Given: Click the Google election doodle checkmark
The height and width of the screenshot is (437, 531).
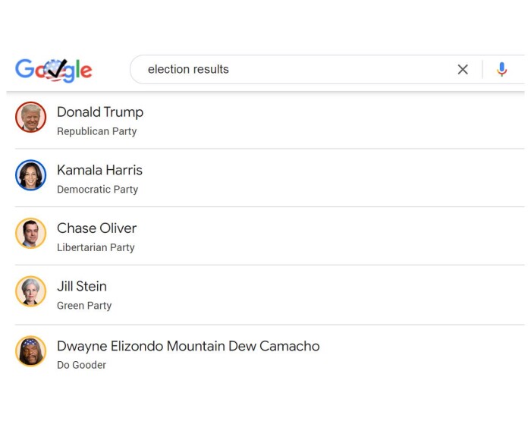Looking at the screenshot, I should click(56, 69).
